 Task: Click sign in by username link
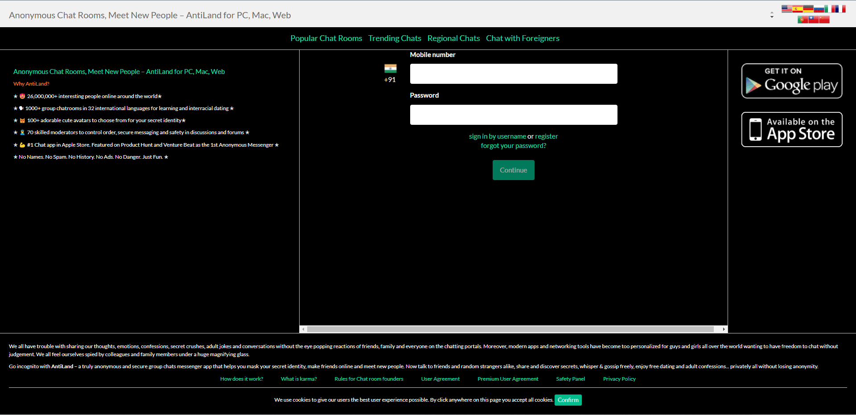point(497,136)
